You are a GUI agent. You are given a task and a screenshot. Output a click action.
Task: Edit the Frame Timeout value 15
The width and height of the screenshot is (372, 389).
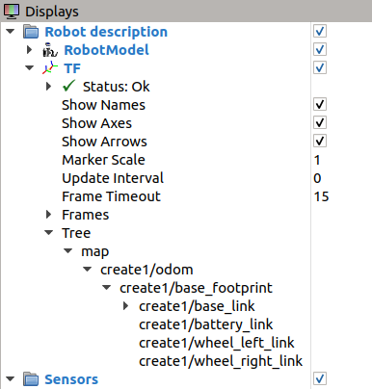point(321,196)
